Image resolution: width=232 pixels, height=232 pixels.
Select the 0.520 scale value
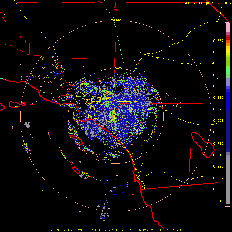point(218,132)
